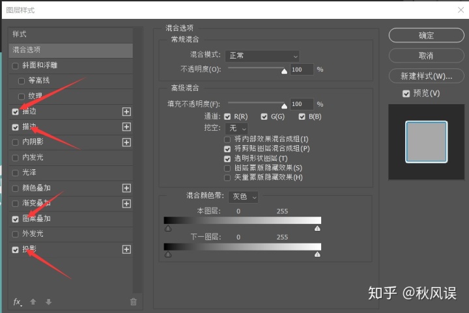Open 混合颜色带 dropdown showing 灰色

[244, 197]
